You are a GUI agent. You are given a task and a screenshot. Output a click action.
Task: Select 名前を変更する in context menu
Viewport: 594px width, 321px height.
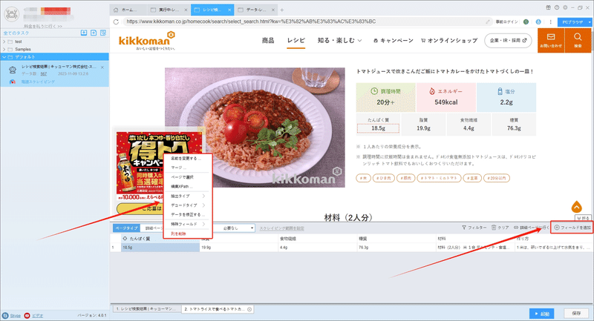click(x=186, y=159)
